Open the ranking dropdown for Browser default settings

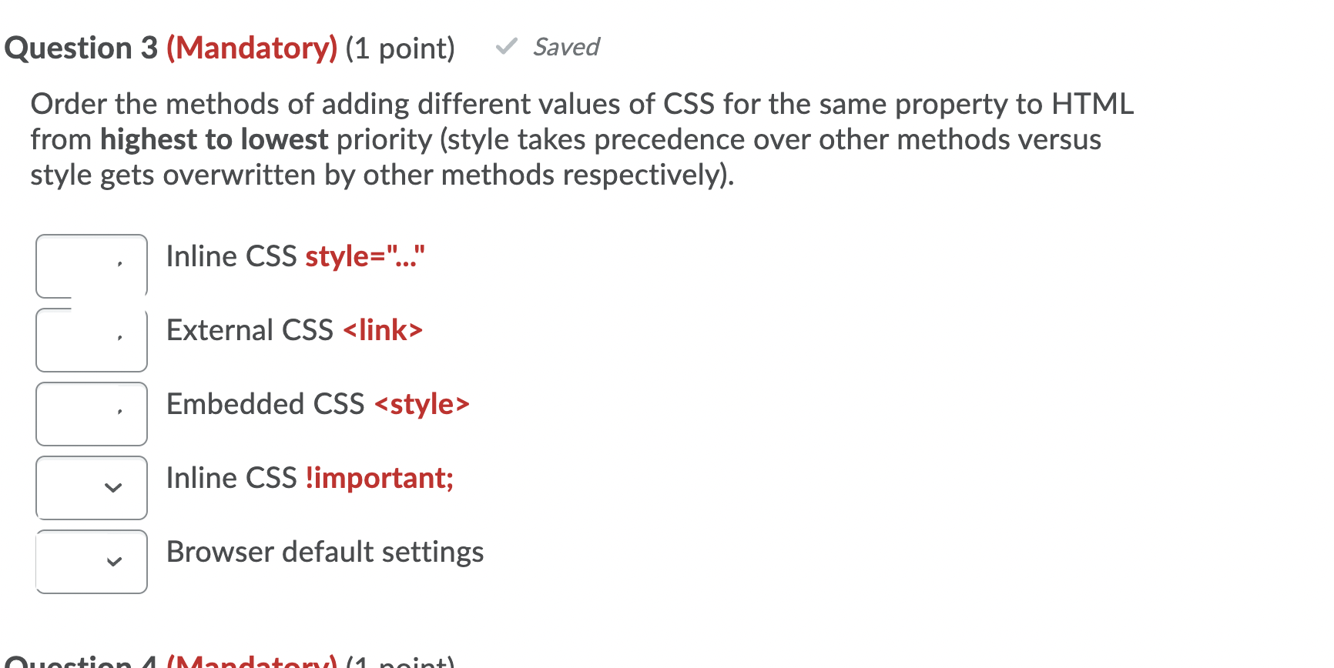click(x=91, y=561)
